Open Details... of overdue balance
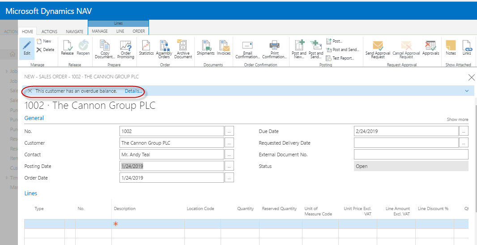 point(133,91)
